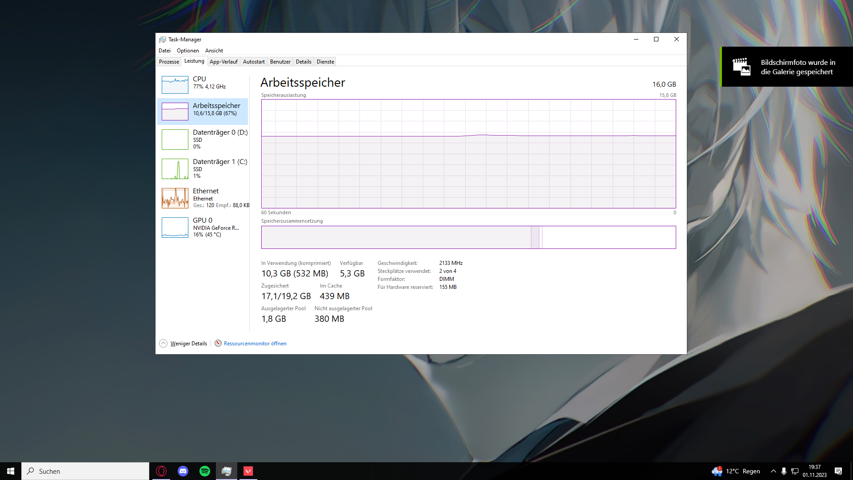The height and width of the screenshot is (480, 853).
Task: Switch to the Autostart tab
Action: click(x=254, y=62)
